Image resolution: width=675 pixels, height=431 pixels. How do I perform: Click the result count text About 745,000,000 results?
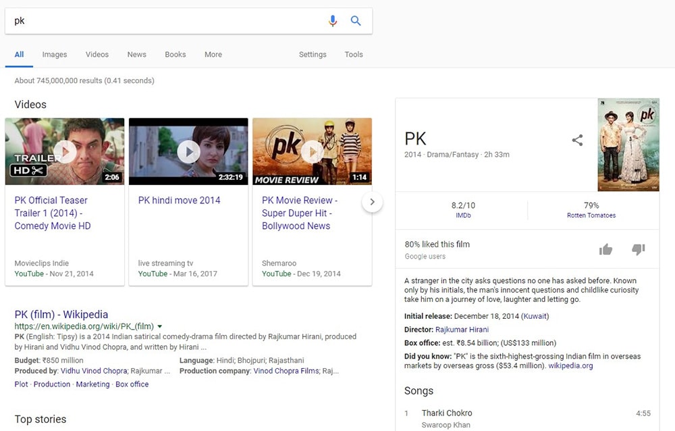84,80
